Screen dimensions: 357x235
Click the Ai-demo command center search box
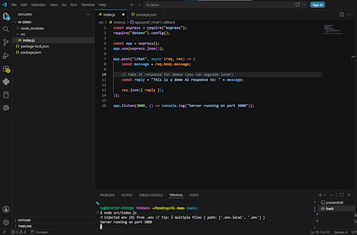[218, 5]
